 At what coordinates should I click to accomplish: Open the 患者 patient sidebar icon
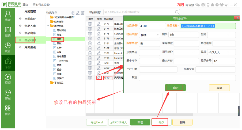tap(8, 16)
